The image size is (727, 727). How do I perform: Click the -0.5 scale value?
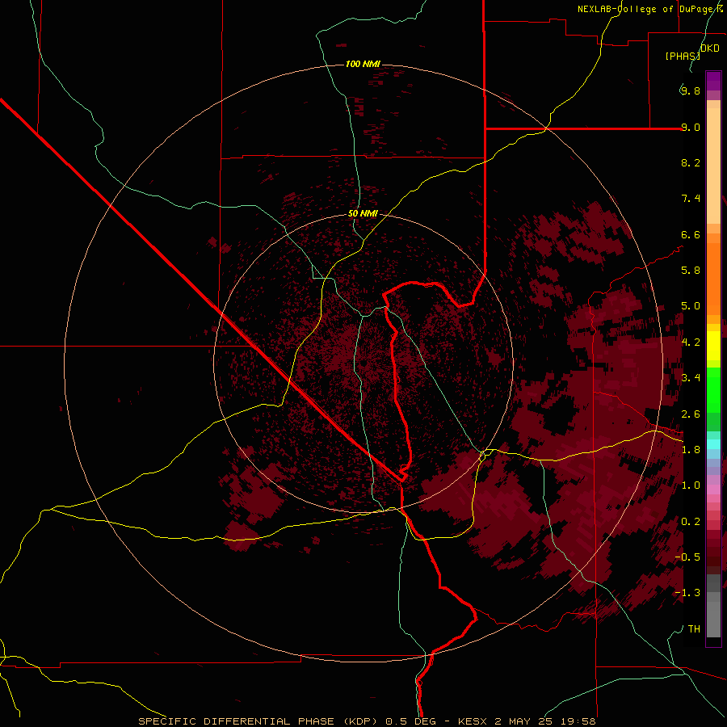[x=687, y=557]
